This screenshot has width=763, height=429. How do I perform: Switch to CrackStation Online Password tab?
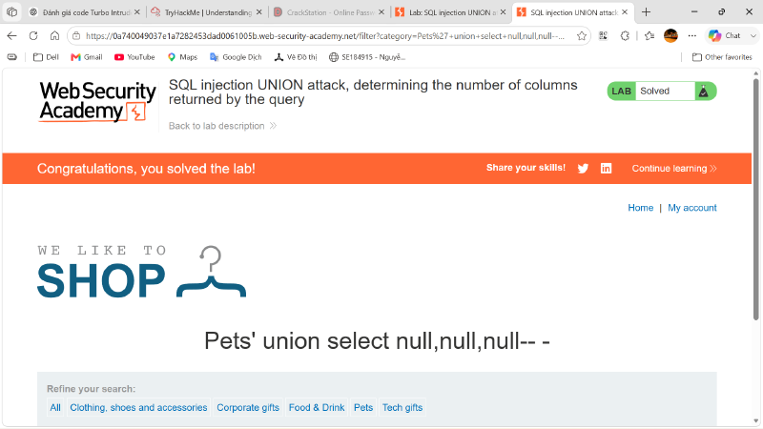[329, 12]
